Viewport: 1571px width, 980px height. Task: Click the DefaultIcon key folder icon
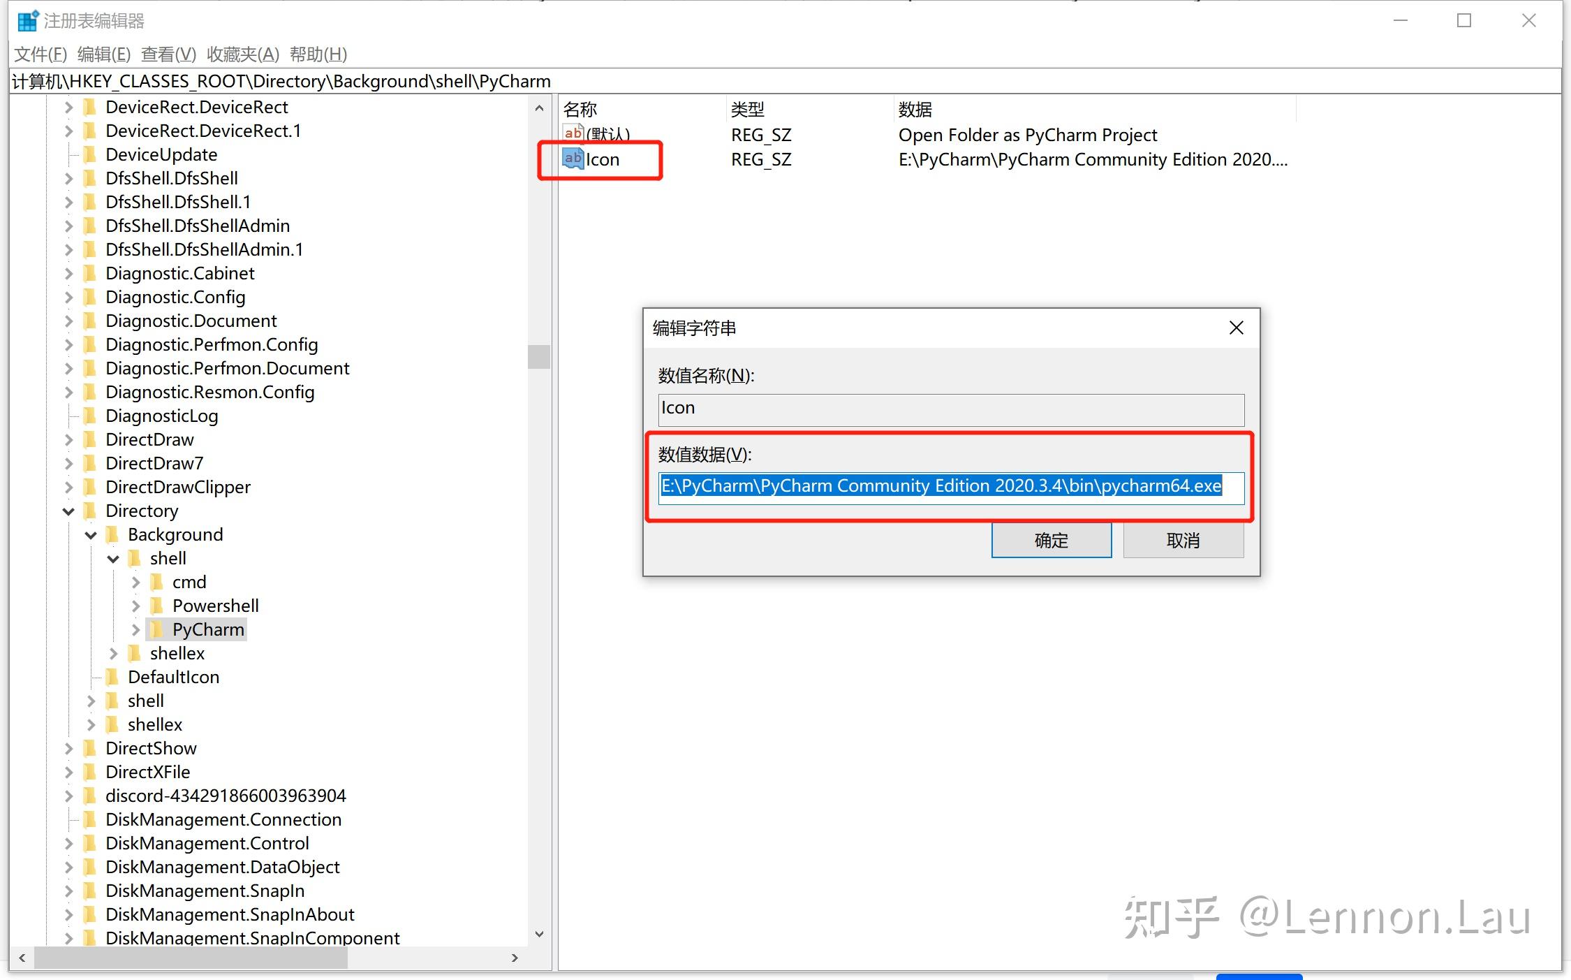(113, 677)
